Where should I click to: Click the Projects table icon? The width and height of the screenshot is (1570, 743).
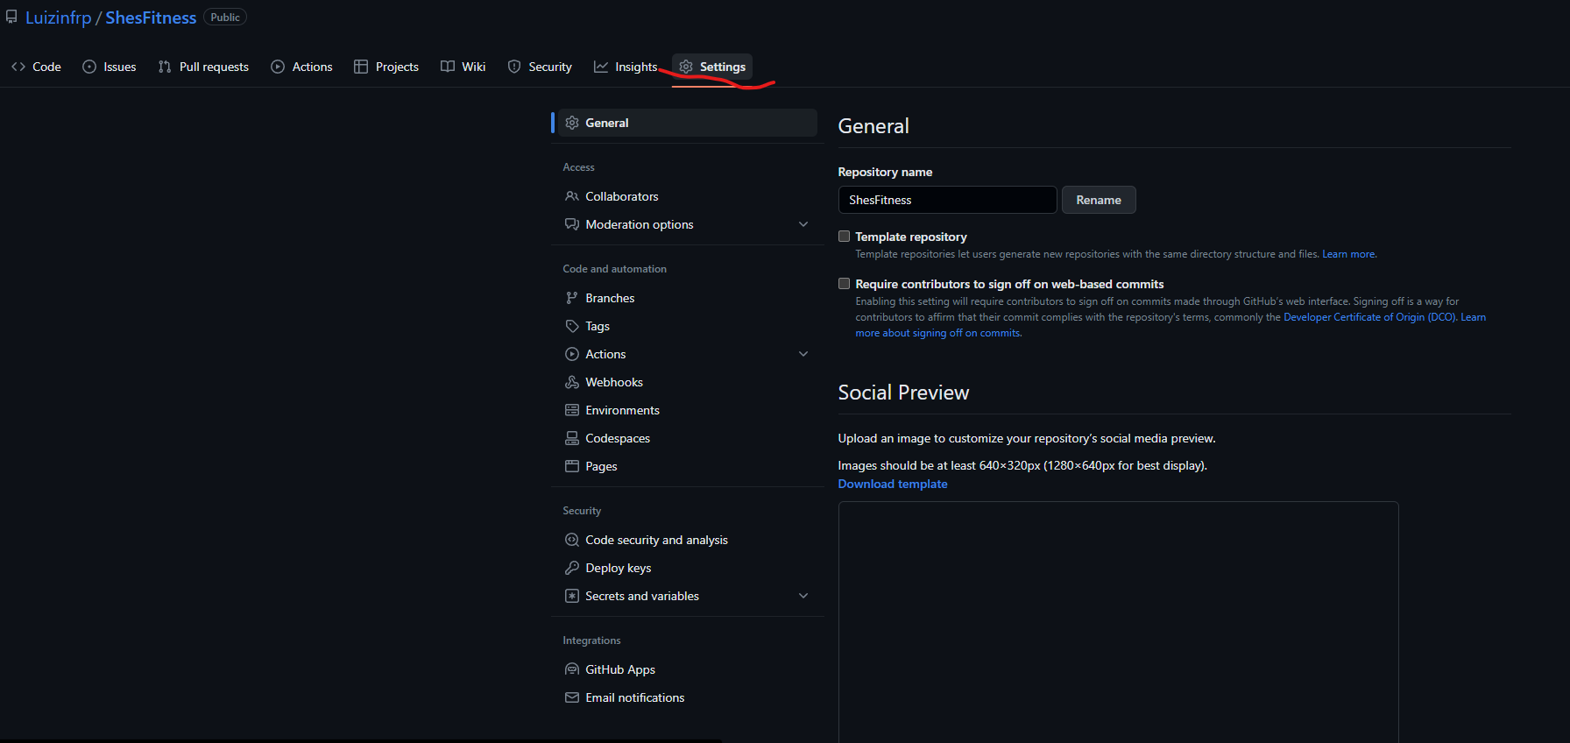361,67
